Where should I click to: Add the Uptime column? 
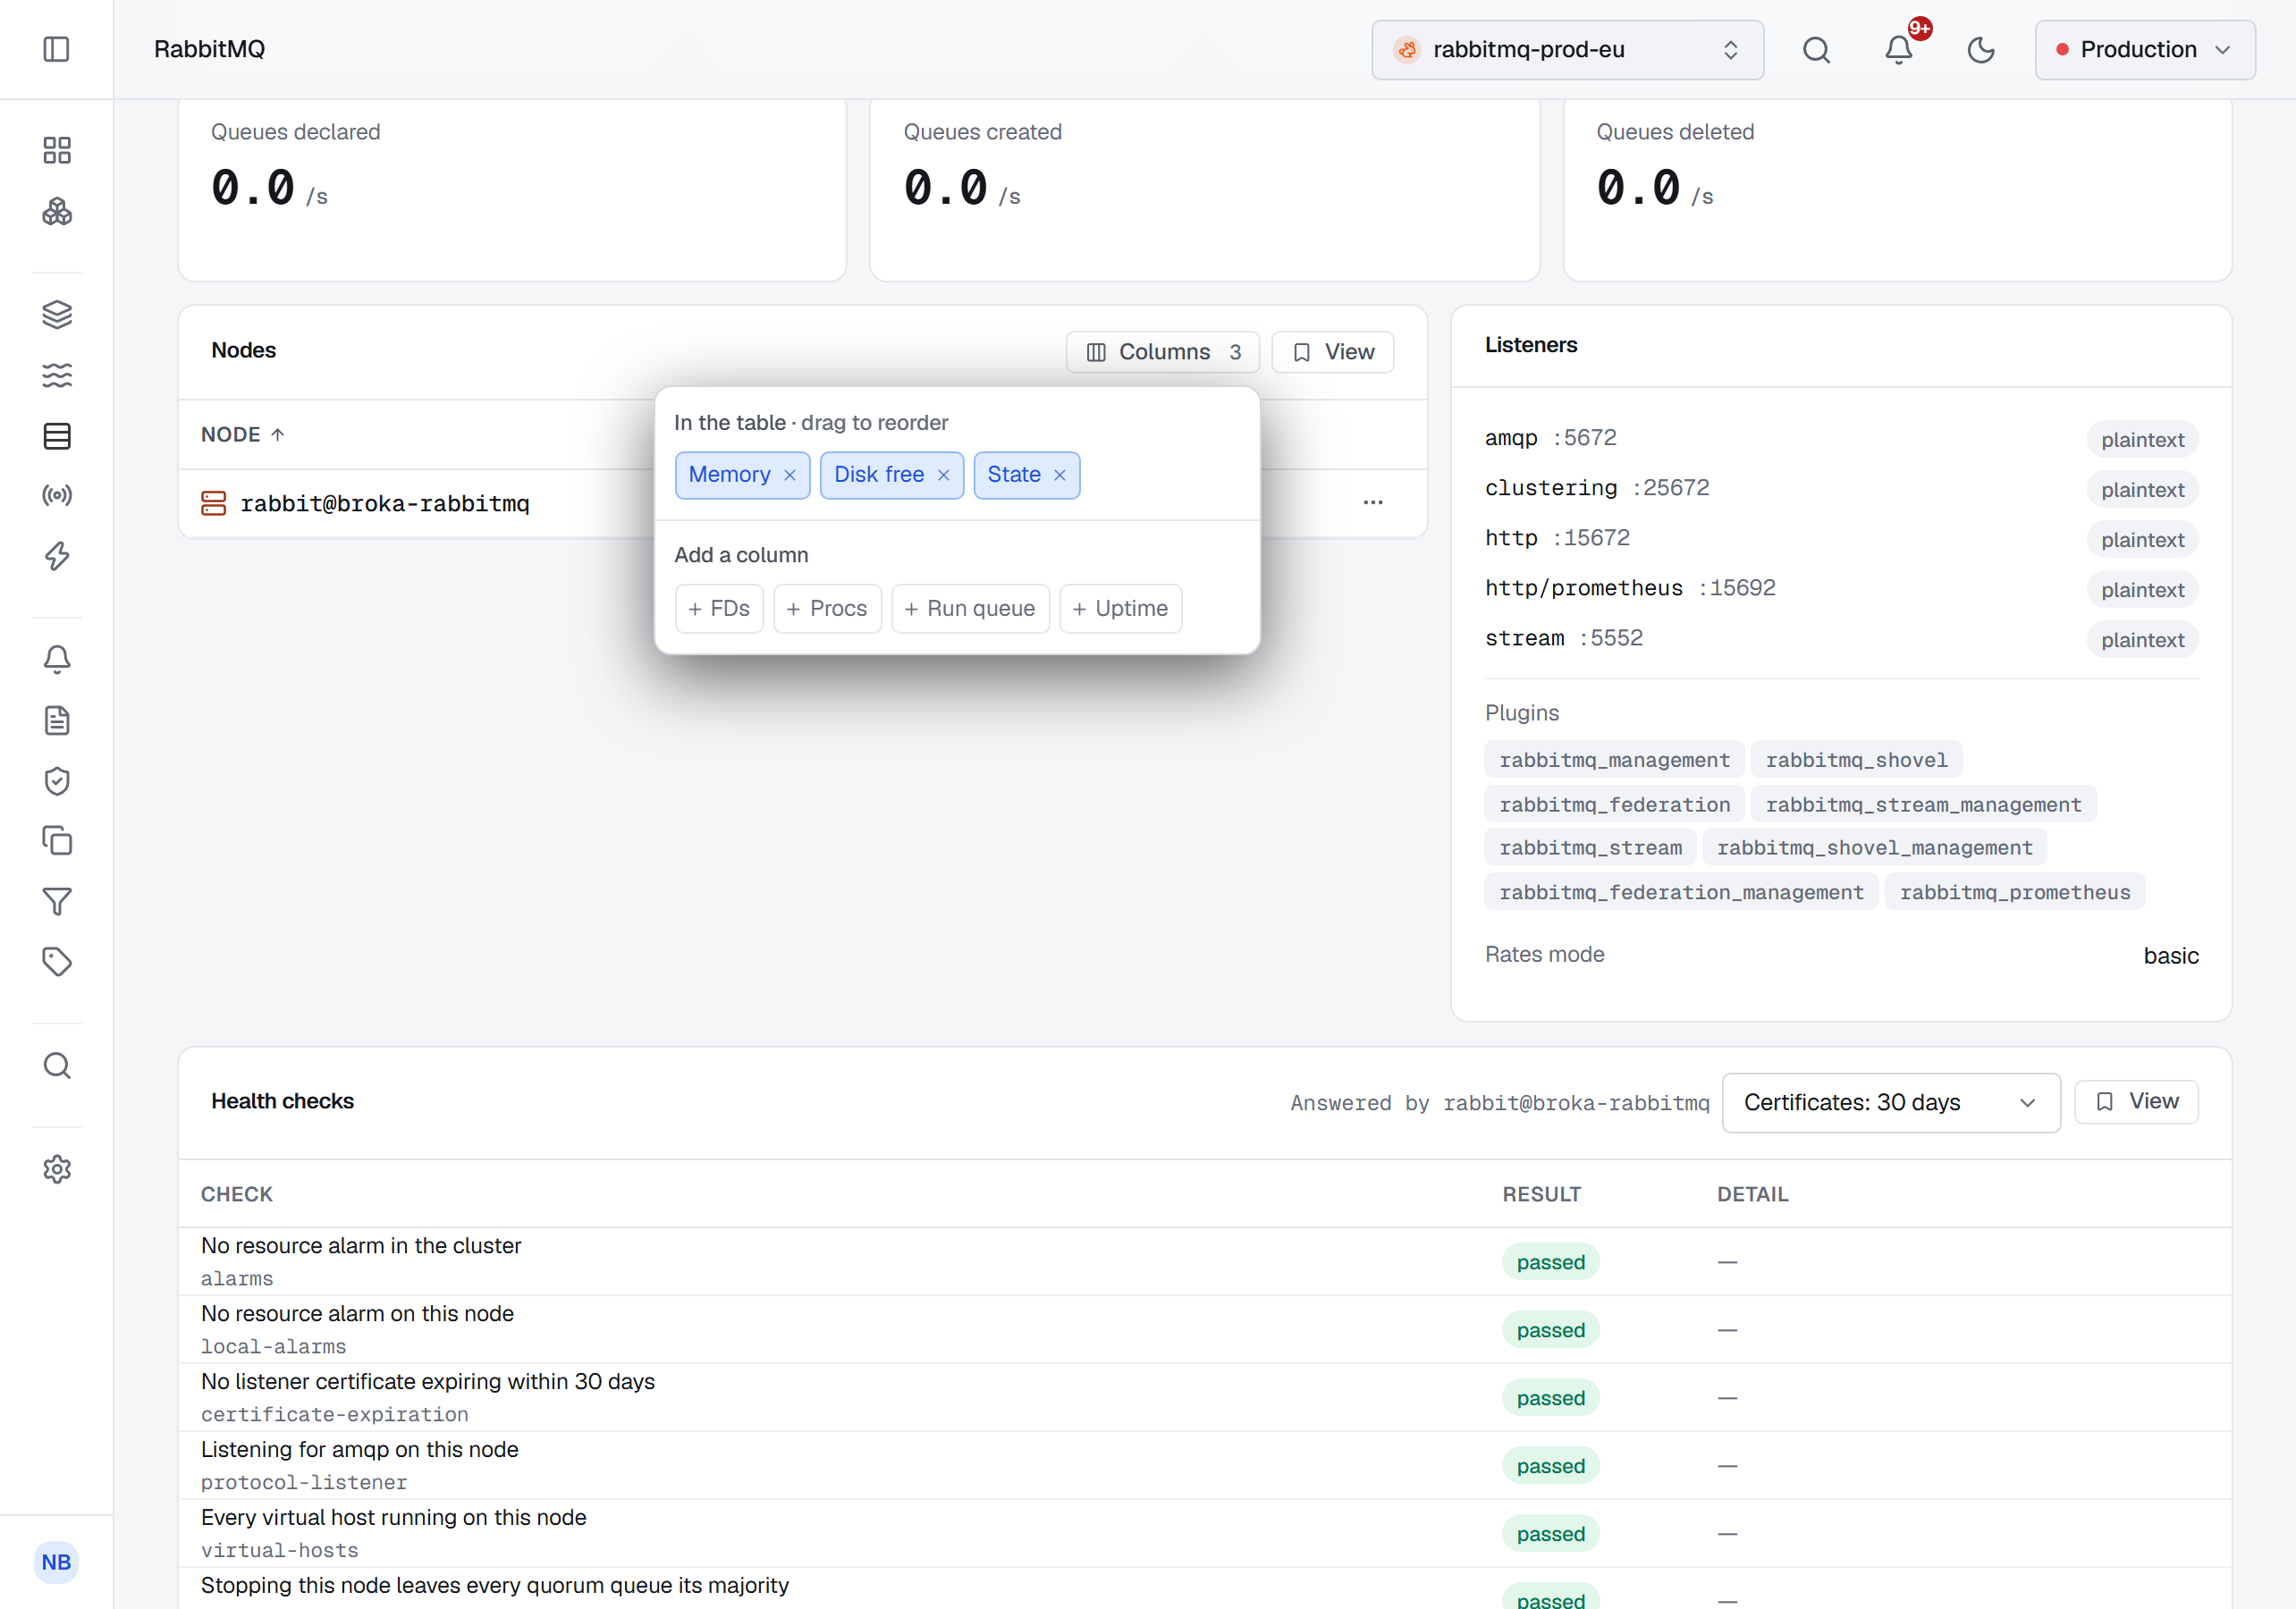pyautogui.click(x=1120, y=608)
